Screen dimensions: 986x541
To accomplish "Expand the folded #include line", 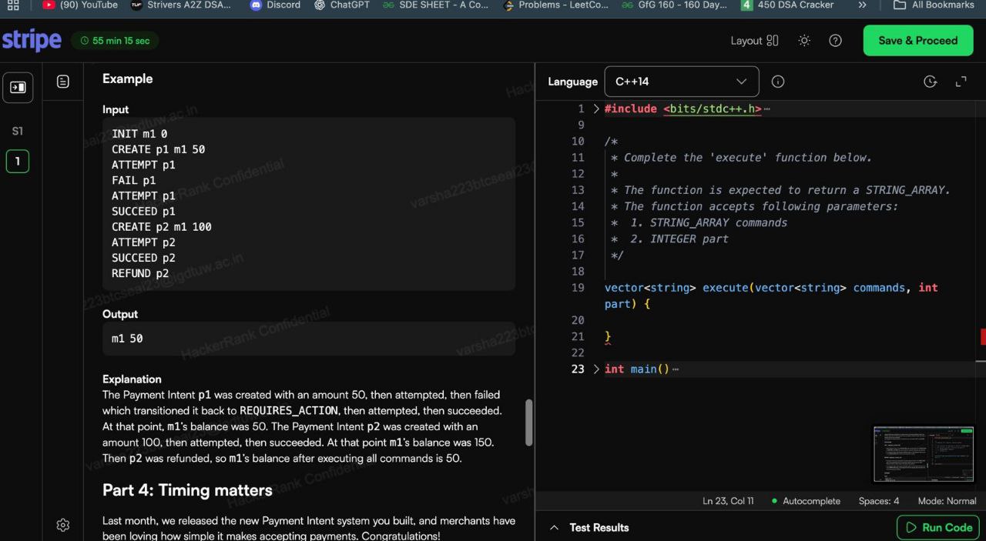I will [x=595, y=109].
